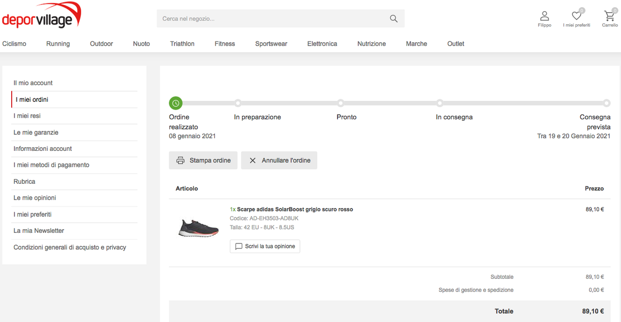The height and width of the screenshot is (322, 621).
Task: Open the Filippo account icon
Action: point(544,16)
